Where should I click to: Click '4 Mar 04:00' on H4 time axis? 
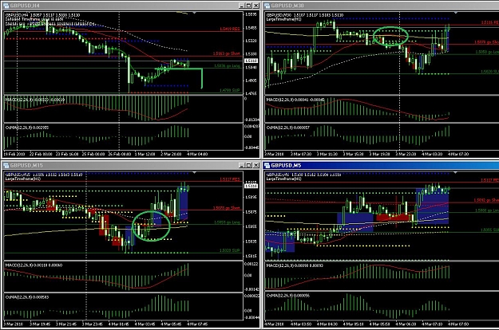click(197, 154)
